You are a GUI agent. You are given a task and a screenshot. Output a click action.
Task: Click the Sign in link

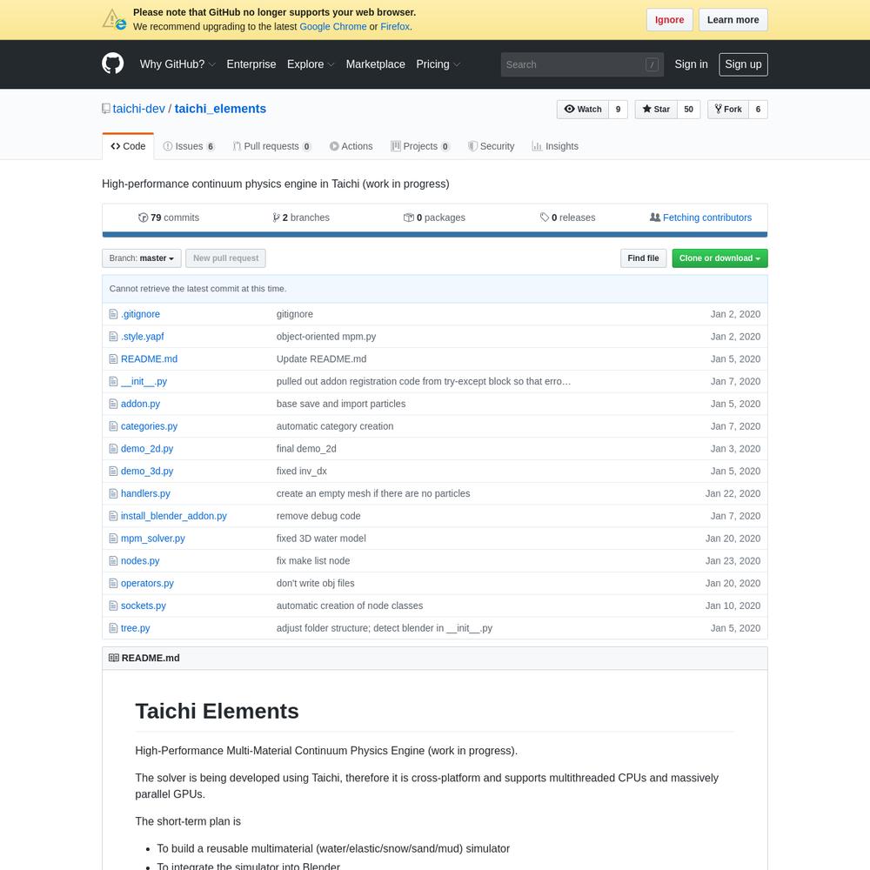[691, 64]
